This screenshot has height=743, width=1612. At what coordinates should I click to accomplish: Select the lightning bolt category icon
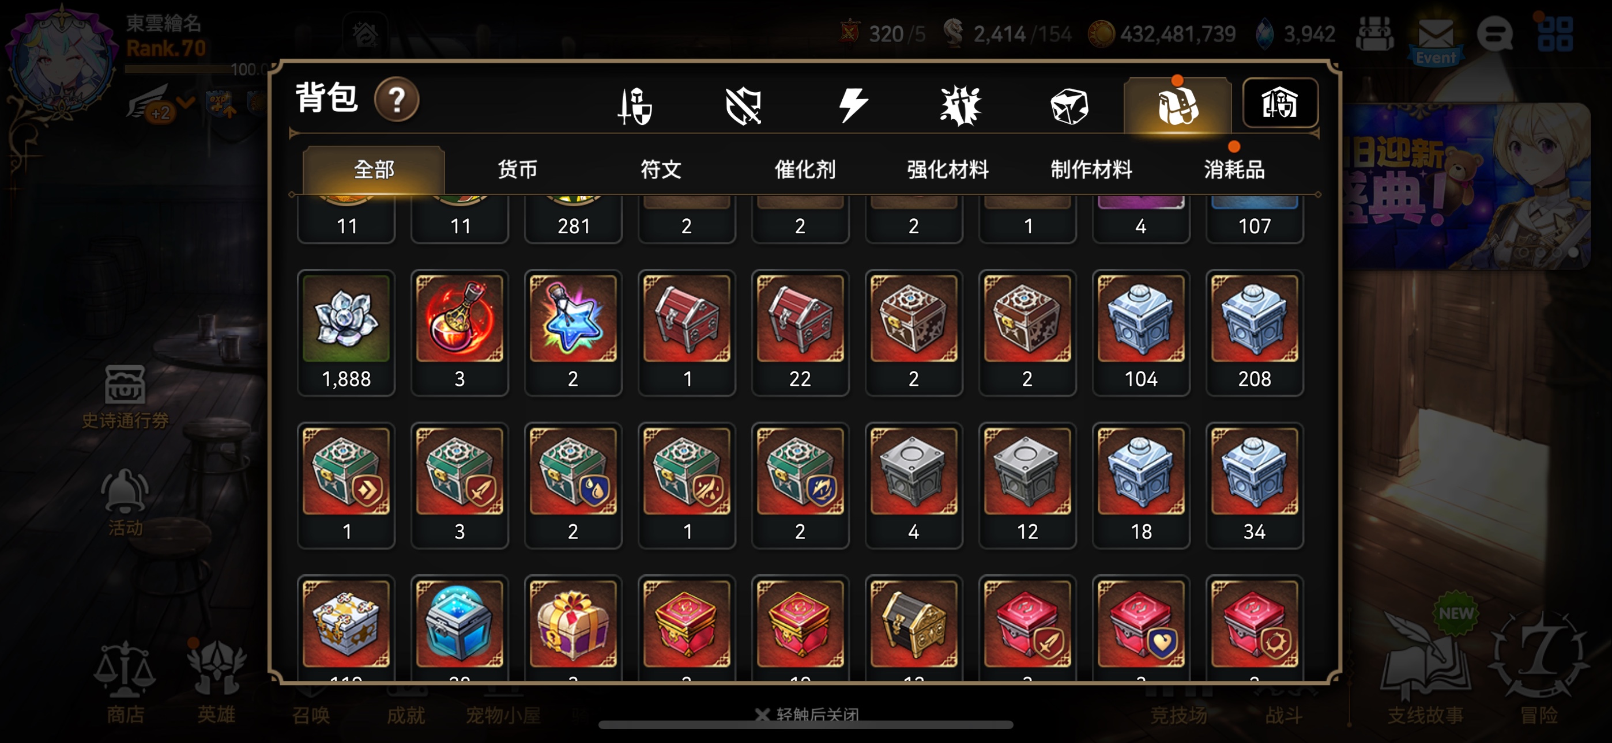click(852, 105)
